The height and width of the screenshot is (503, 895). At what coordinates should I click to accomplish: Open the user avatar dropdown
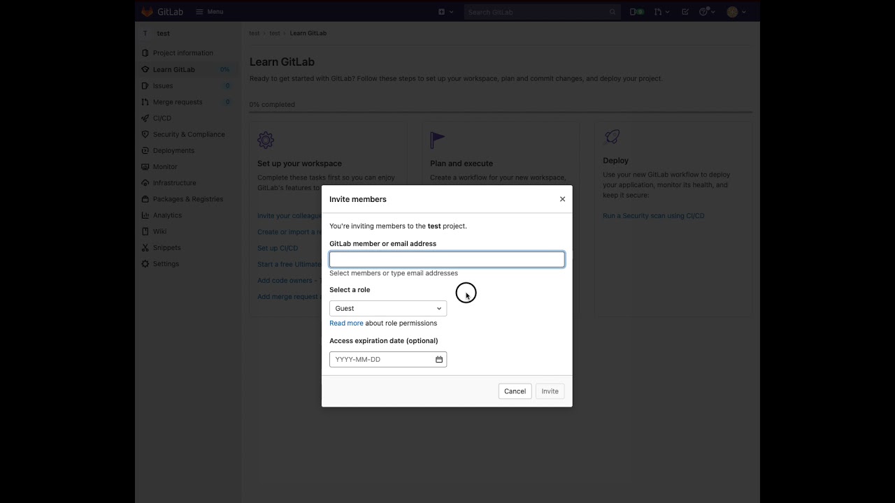(736, 12)
